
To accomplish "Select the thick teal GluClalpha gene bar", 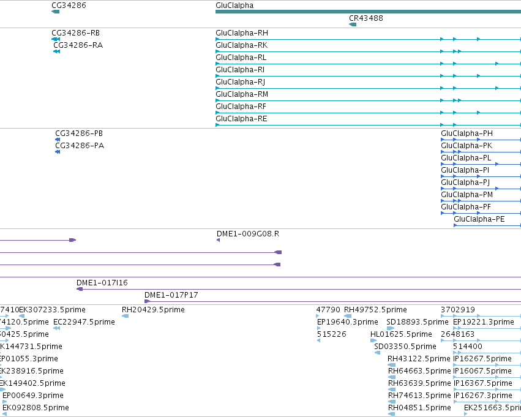I will click(368, 12).
